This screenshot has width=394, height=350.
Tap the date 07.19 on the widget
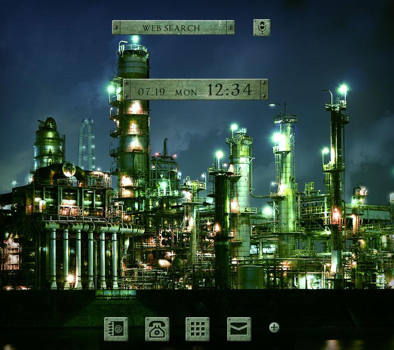click(x=151, y=92)
